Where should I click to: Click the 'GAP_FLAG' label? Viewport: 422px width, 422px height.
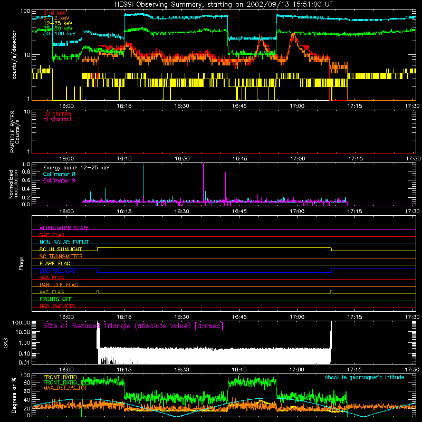click(52, 235)
